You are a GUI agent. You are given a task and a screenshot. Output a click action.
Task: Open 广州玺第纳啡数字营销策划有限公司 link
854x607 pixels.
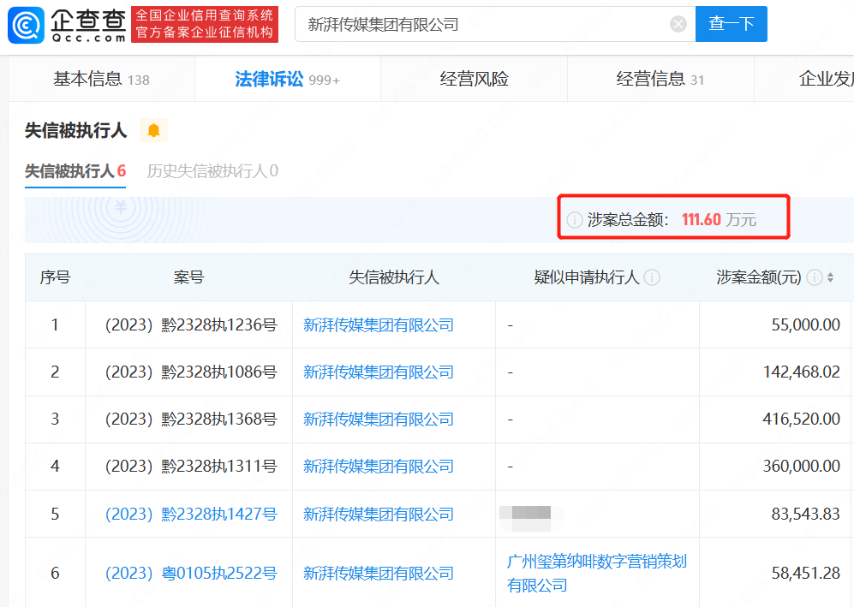coord(597,574)
